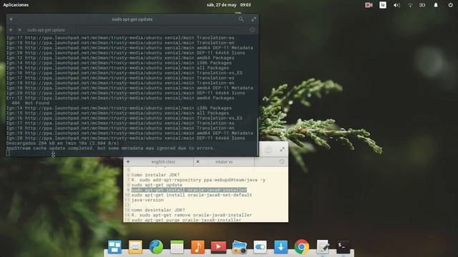The height and width of the screenshot is (257, 458).
Task: Launch Videos from the dock
Action: [218, 247]
